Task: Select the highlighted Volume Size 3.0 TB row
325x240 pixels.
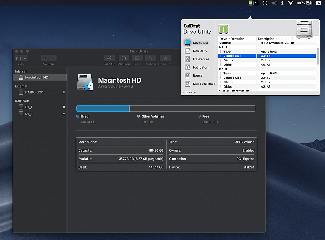Action: 267,56
